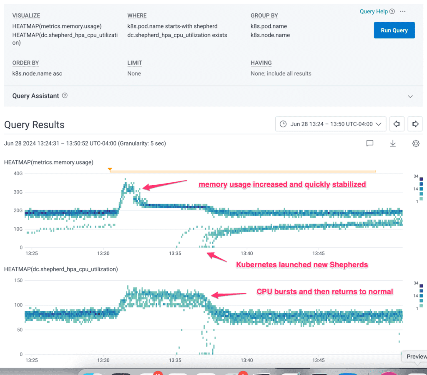Click the LIMIT None field
This screenshot has width=427, height=375.
[x=134, y=73]
